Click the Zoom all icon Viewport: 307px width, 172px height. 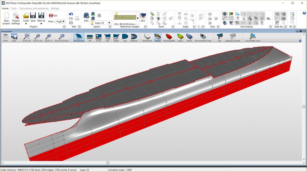pyautogui.click(x=26, y=37)
